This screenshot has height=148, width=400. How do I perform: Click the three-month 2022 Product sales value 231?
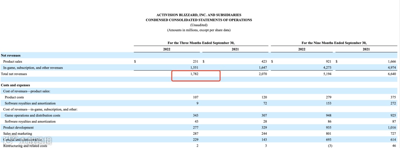[196, 62]
